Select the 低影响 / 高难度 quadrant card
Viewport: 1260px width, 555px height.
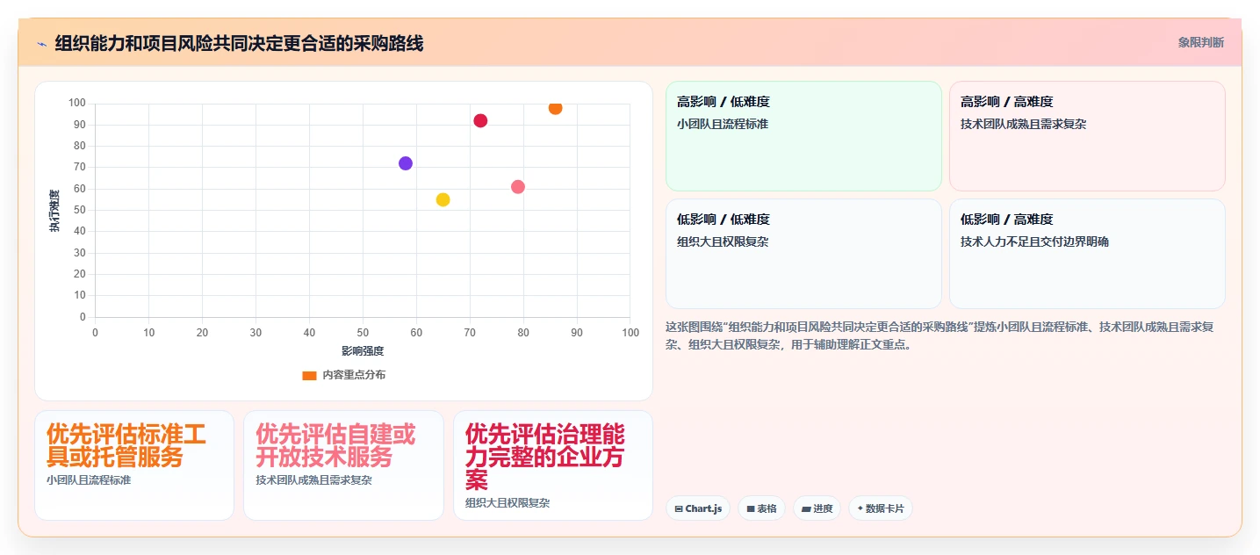point(1087,254)
